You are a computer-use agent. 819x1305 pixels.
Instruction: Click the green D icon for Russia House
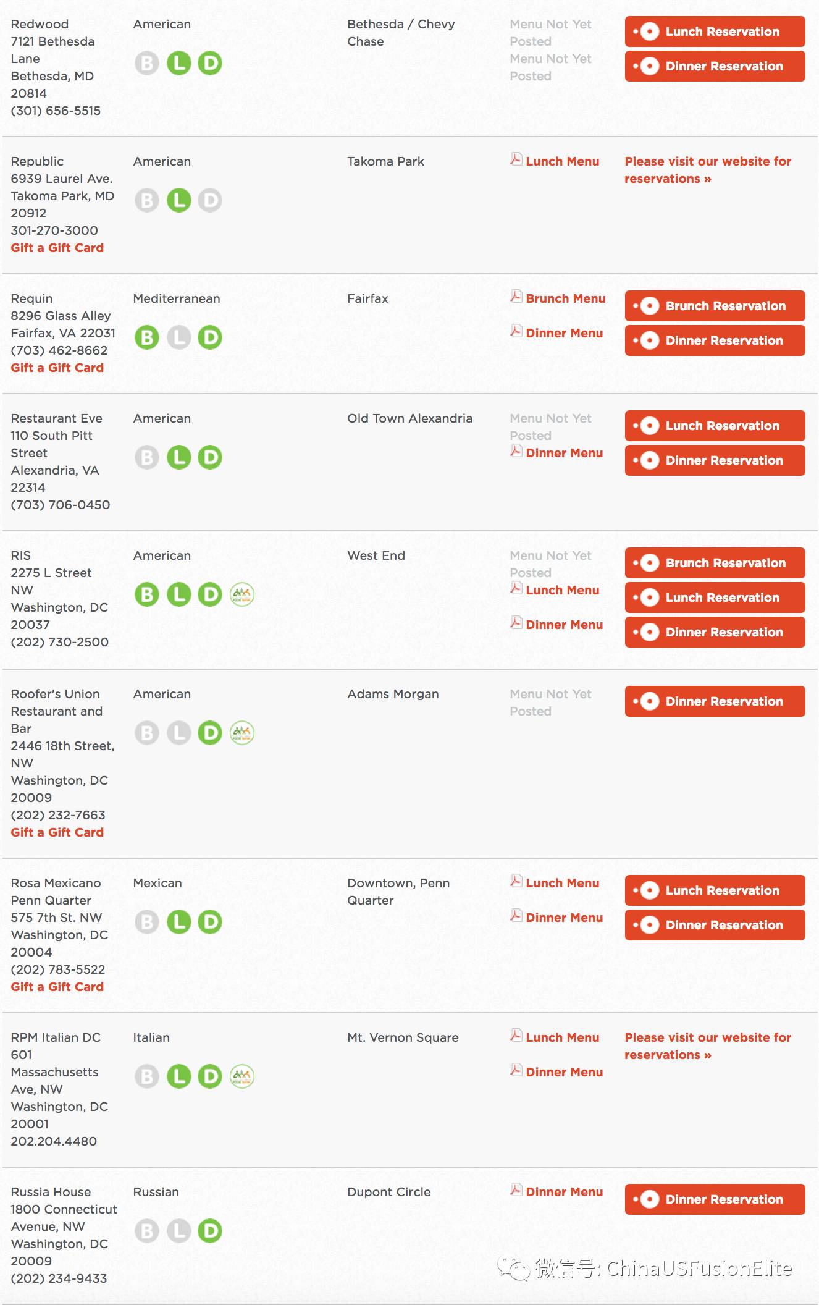210,1231
